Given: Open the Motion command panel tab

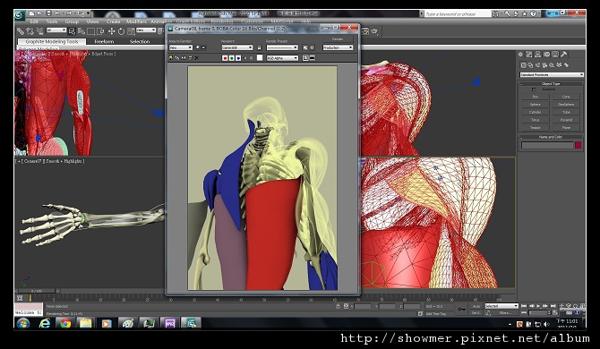Looking at the screenshot, I should pos(547,55).
